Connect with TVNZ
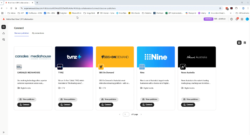 click(x=65, y=105)
